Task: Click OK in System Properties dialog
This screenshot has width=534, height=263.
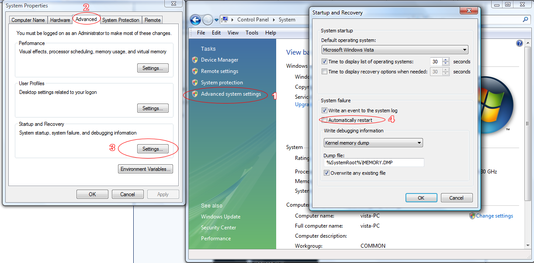Action: pos(92,194)
